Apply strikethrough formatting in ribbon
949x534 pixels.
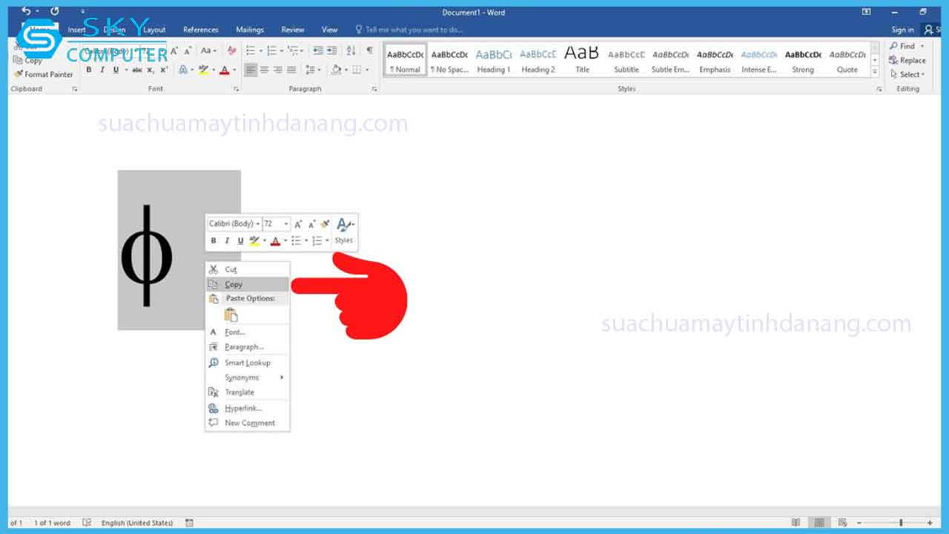pos(137,70)
